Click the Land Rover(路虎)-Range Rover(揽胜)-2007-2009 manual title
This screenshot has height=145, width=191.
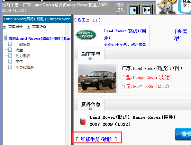coord(134,121)
